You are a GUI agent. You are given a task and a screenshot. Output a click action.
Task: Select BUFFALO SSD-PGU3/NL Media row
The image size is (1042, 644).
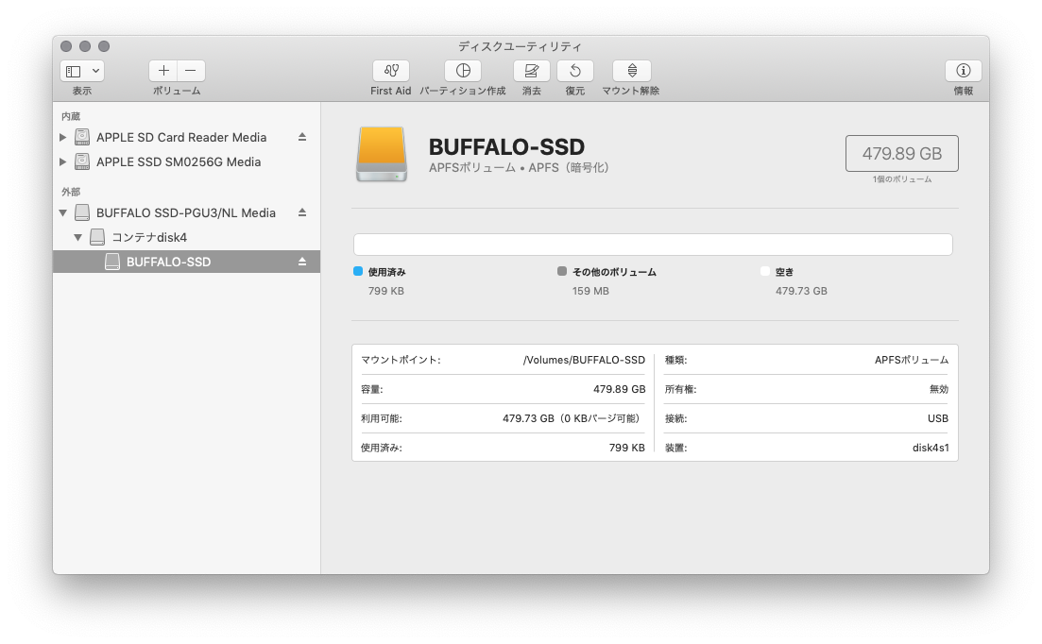coord(187,213)
